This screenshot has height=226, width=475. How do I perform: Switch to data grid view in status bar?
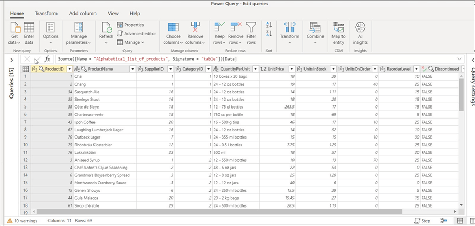[x=459, y=221]
